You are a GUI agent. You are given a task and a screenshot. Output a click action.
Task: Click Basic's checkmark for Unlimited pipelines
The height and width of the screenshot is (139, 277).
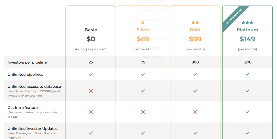click(x=91, y=74)
